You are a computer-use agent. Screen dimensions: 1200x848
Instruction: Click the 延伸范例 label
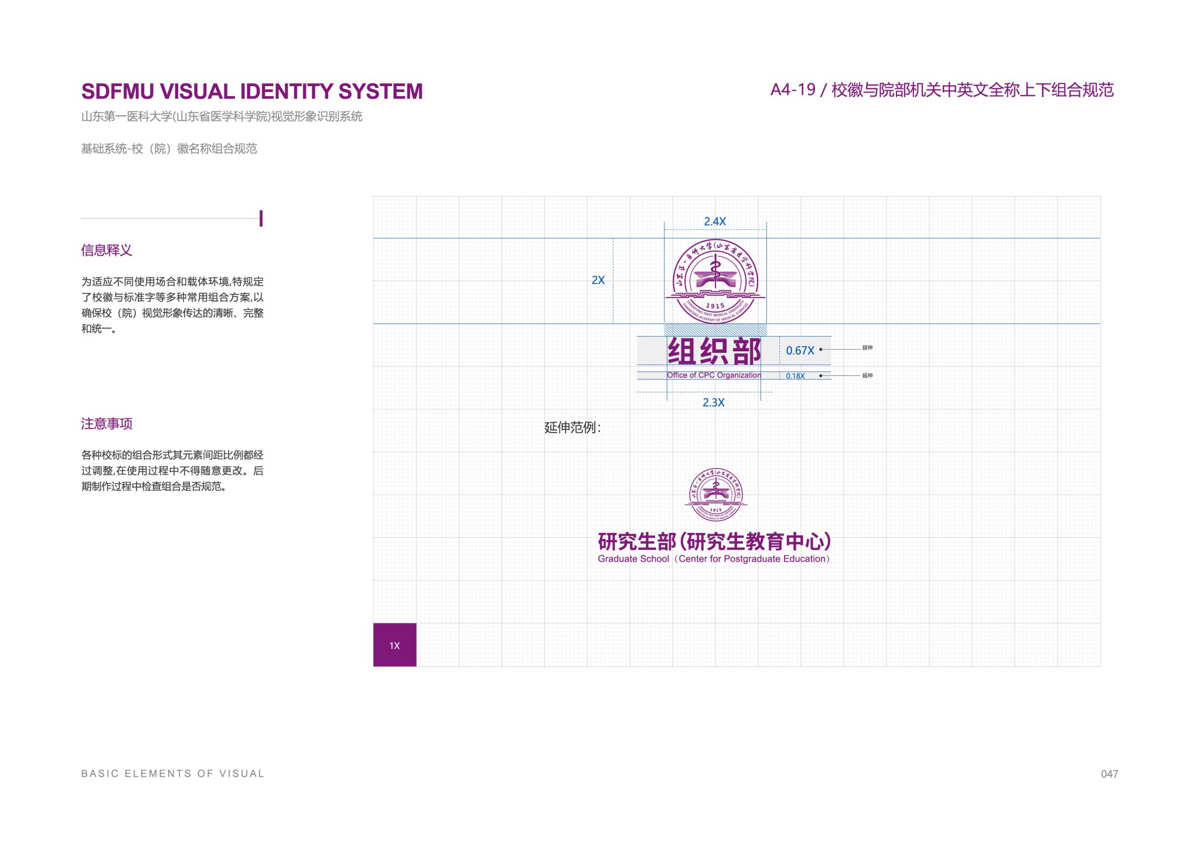click(x=572, y=427)
